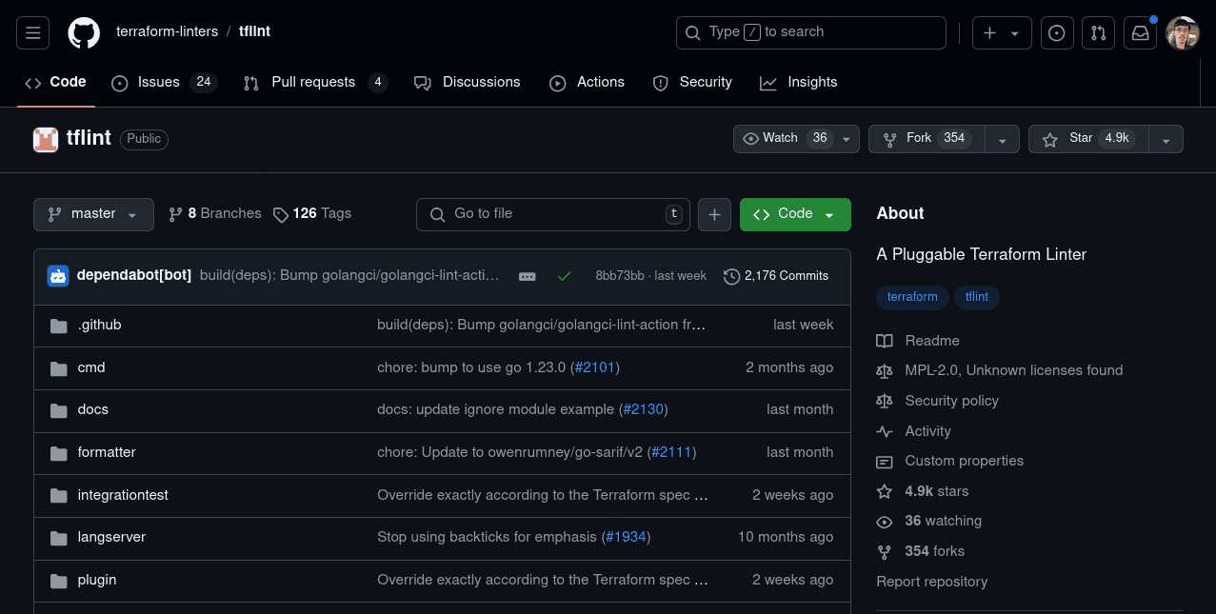Open commit 8bb73bb hash link

[x=620, y=276]
